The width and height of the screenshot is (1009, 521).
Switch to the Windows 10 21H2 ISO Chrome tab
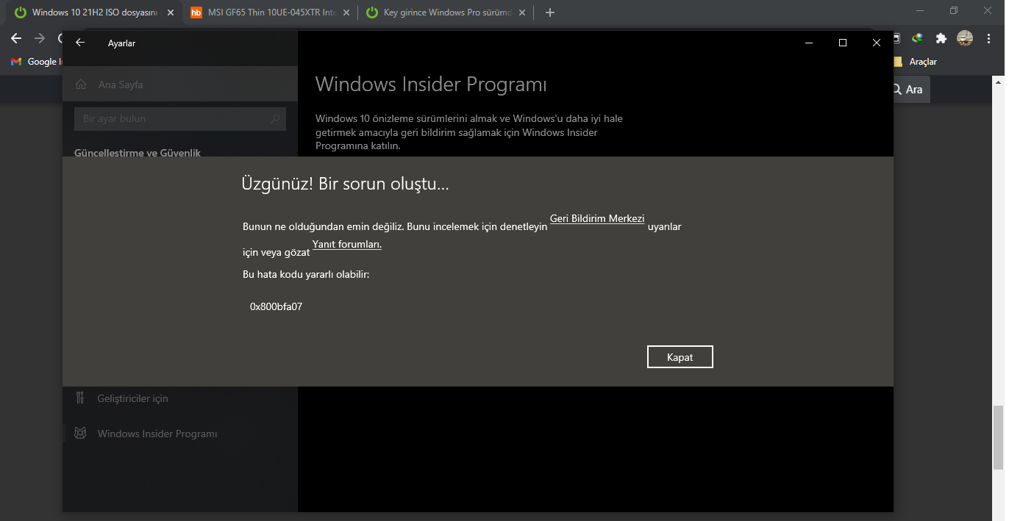click(x=93, y=12)
